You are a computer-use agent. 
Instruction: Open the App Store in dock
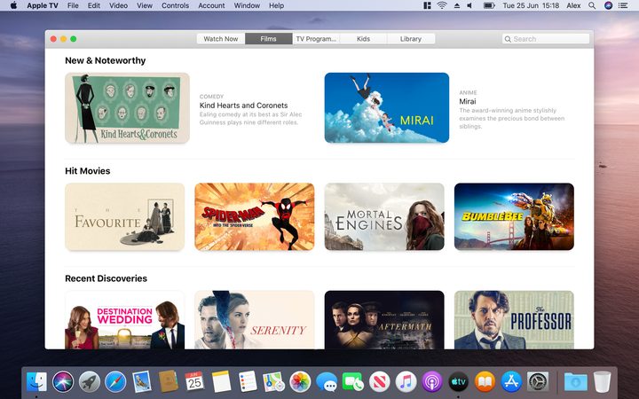[x=511, y=382]
